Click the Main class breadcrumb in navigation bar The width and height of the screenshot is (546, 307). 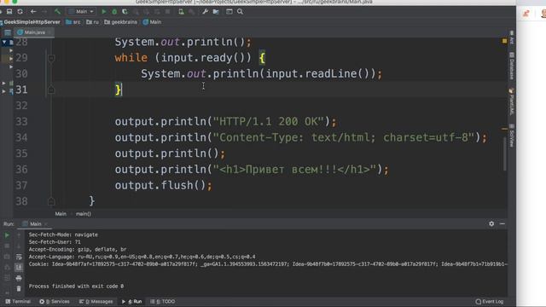[x=152, y=22]
